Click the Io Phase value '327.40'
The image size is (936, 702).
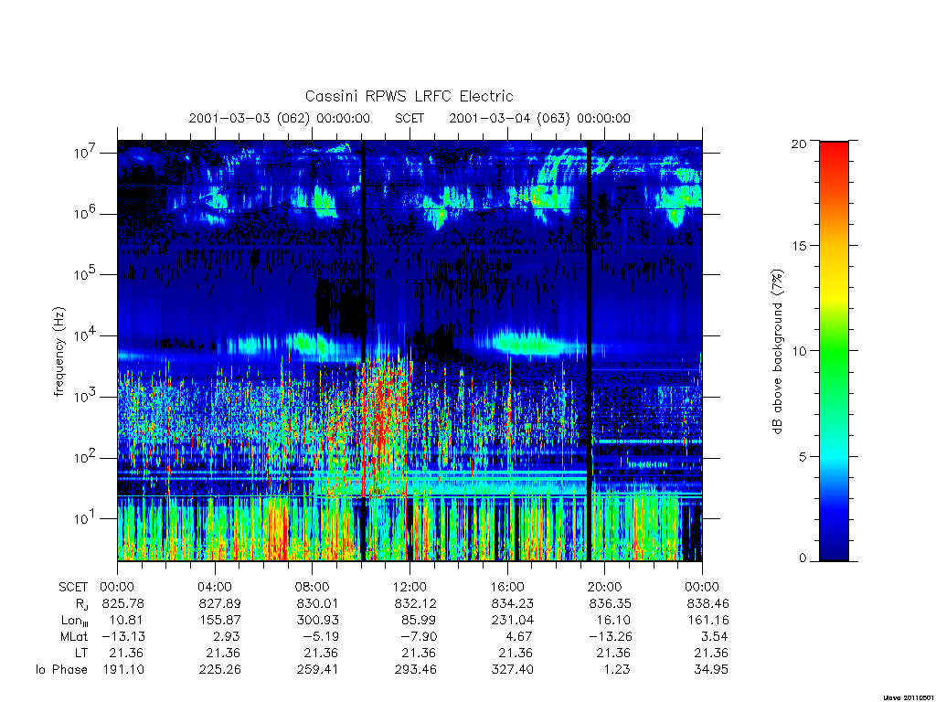coord(513,669)
